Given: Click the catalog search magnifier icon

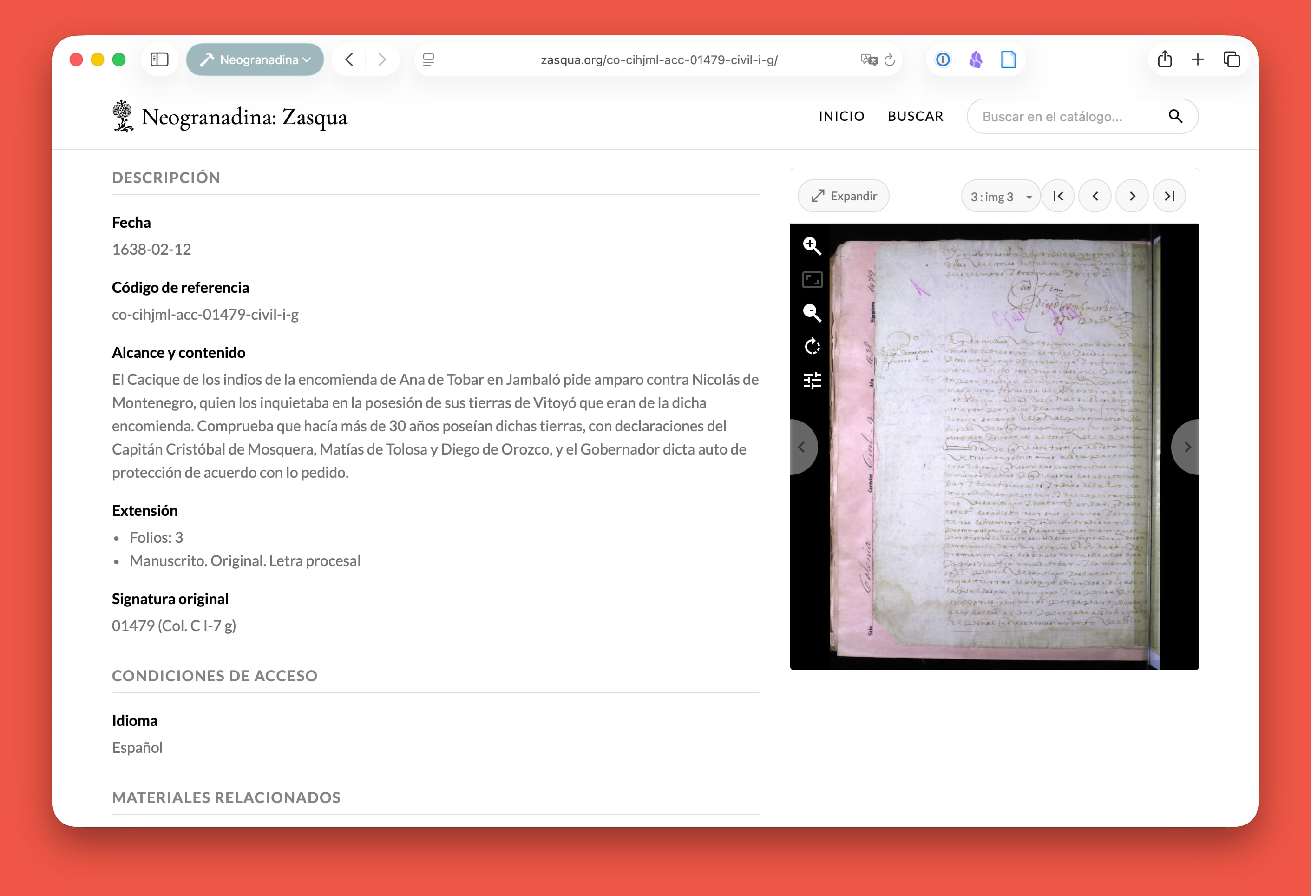Looking at the screenshot, I should click(x=1175, y=116).
